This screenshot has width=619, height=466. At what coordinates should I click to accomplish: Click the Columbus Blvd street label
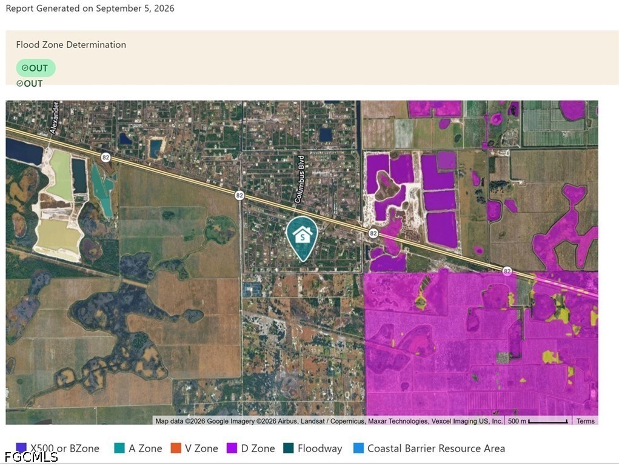click(299, 179)
